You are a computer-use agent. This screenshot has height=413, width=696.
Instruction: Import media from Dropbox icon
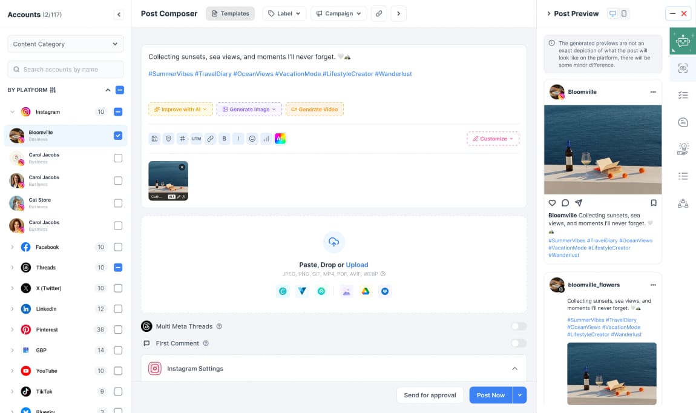385,291
